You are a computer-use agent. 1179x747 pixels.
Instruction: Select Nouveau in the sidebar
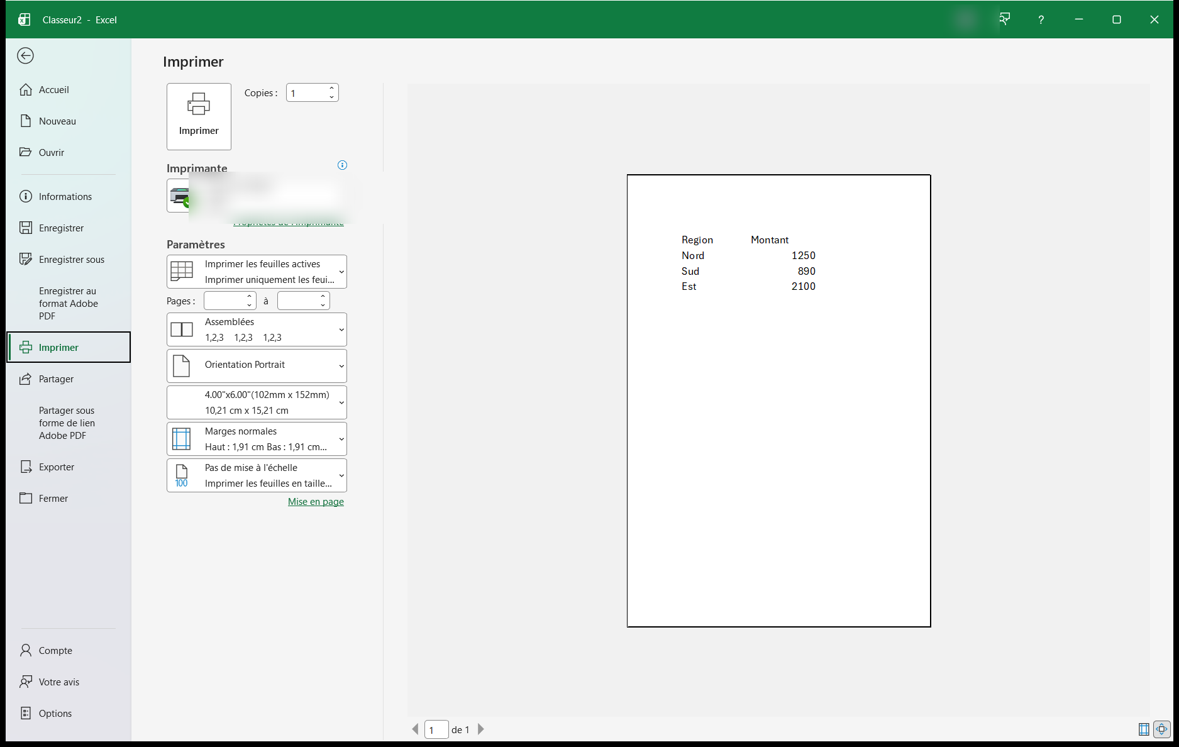click(69, 121)
